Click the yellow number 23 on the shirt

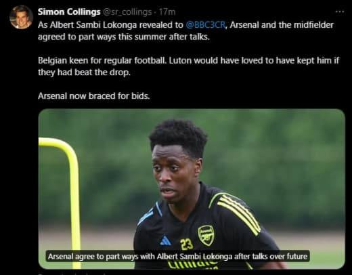187,245
